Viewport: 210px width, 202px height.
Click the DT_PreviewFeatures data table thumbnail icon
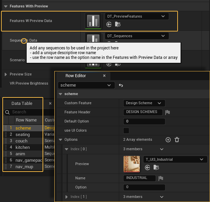[94, 21]
